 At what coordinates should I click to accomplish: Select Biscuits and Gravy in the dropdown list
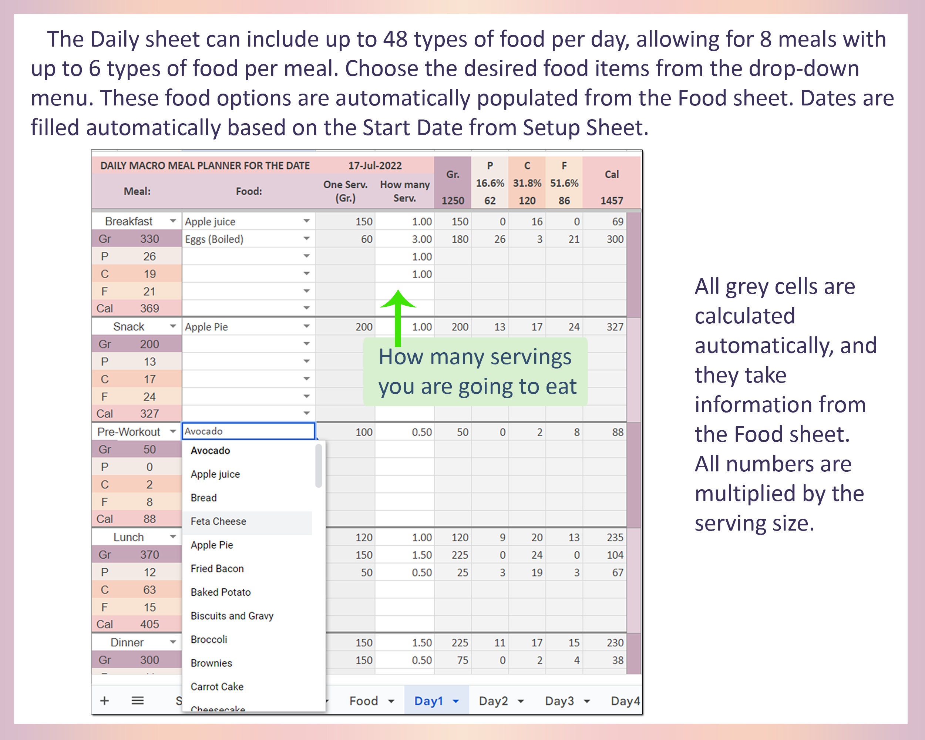pyautogui.click(x=247, y=616)
